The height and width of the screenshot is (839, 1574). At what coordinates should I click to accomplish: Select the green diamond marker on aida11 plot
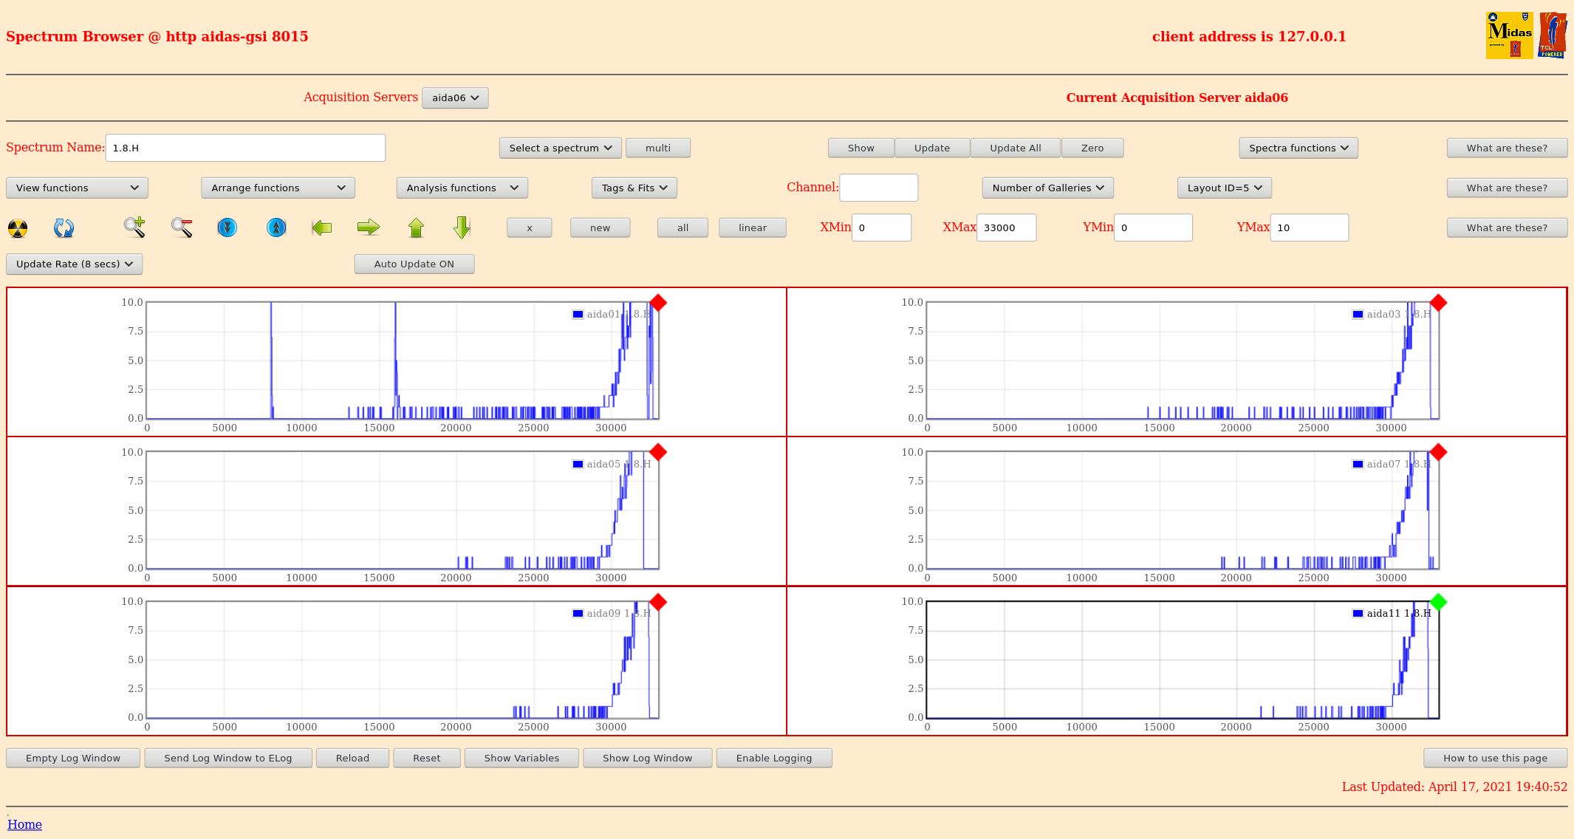(1437, 602)
